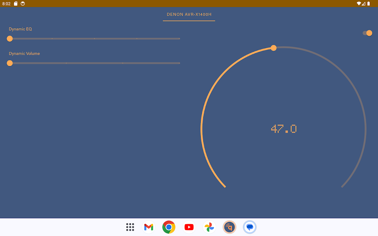Screen dimensions: 378x236
Task: Open the app drawer grid icon
Action: (x=130, y=227)
